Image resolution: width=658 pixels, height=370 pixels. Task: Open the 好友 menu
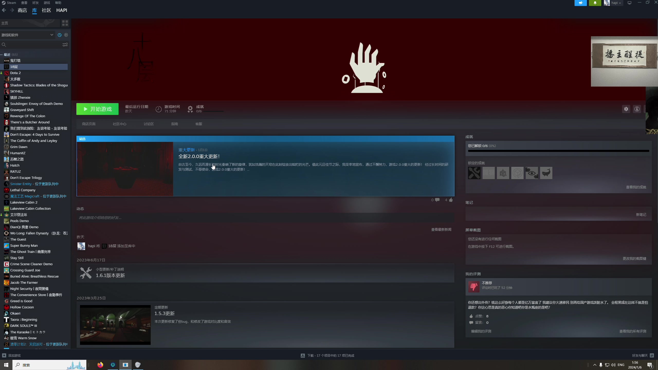(35, 3)
